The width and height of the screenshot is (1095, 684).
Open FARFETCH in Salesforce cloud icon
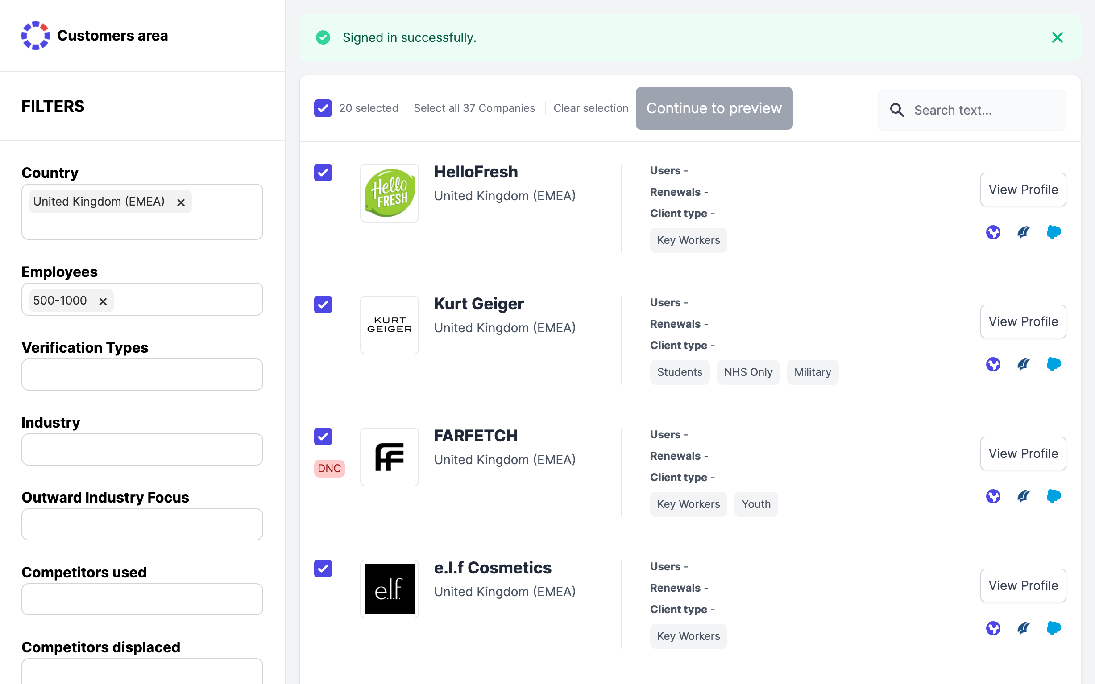click(1054, 496)
